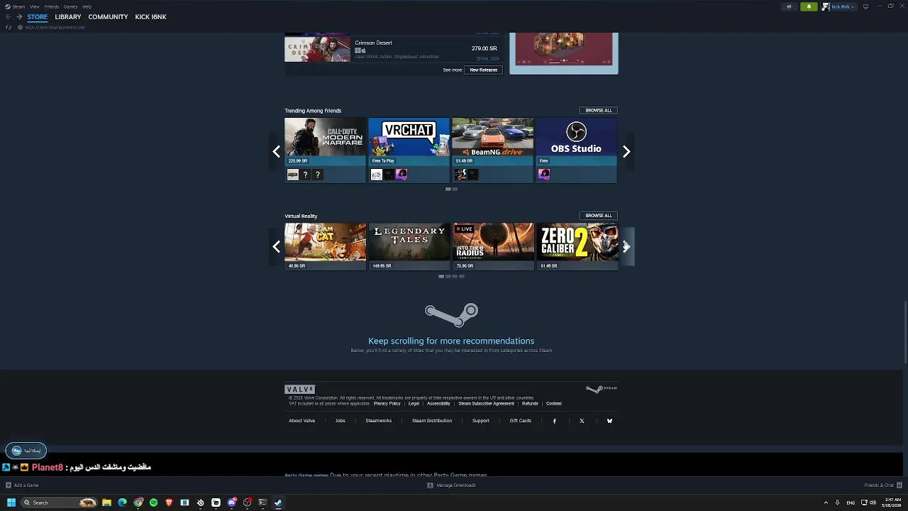Launch Spotify from the taskbar
The image size is (908, 511).
[153, 502]
